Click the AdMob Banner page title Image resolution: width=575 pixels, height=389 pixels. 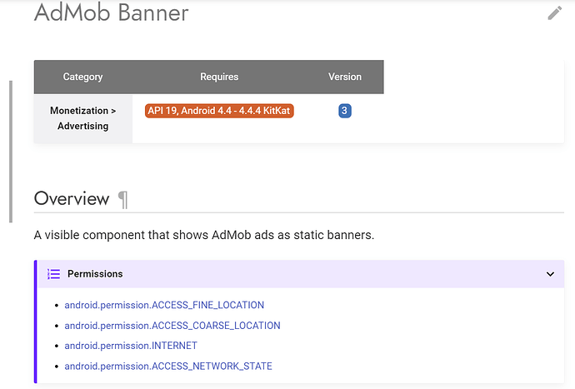(111, 12)
